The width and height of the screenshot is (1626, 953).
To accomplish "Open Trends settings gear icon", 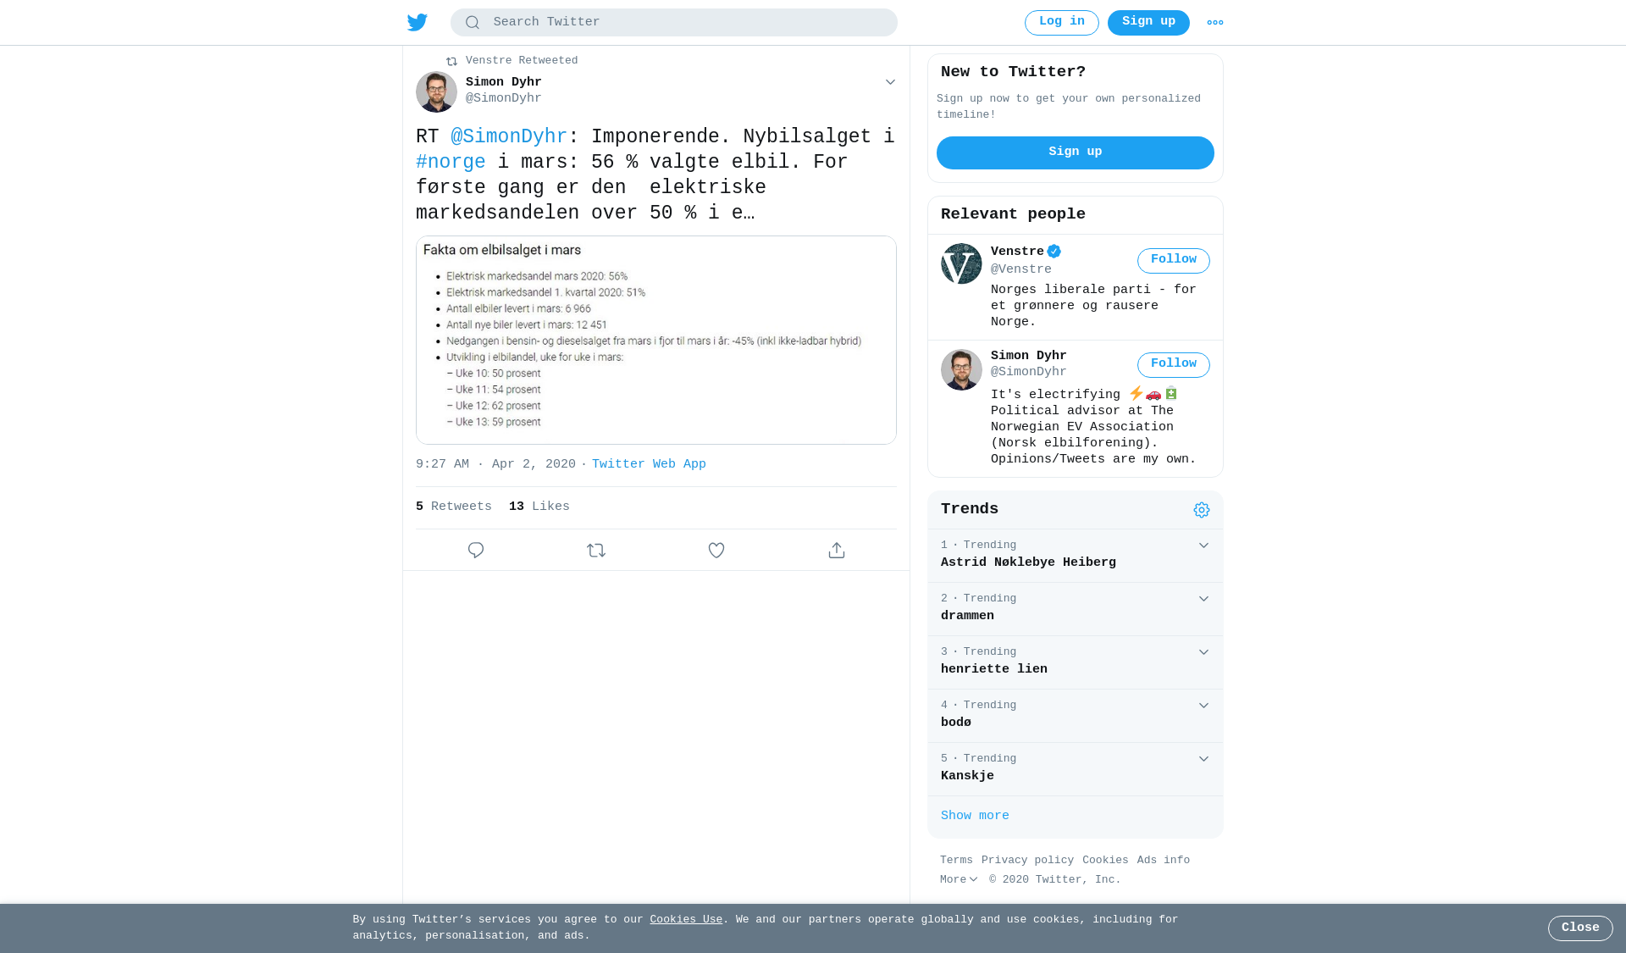I will 1202,510.
